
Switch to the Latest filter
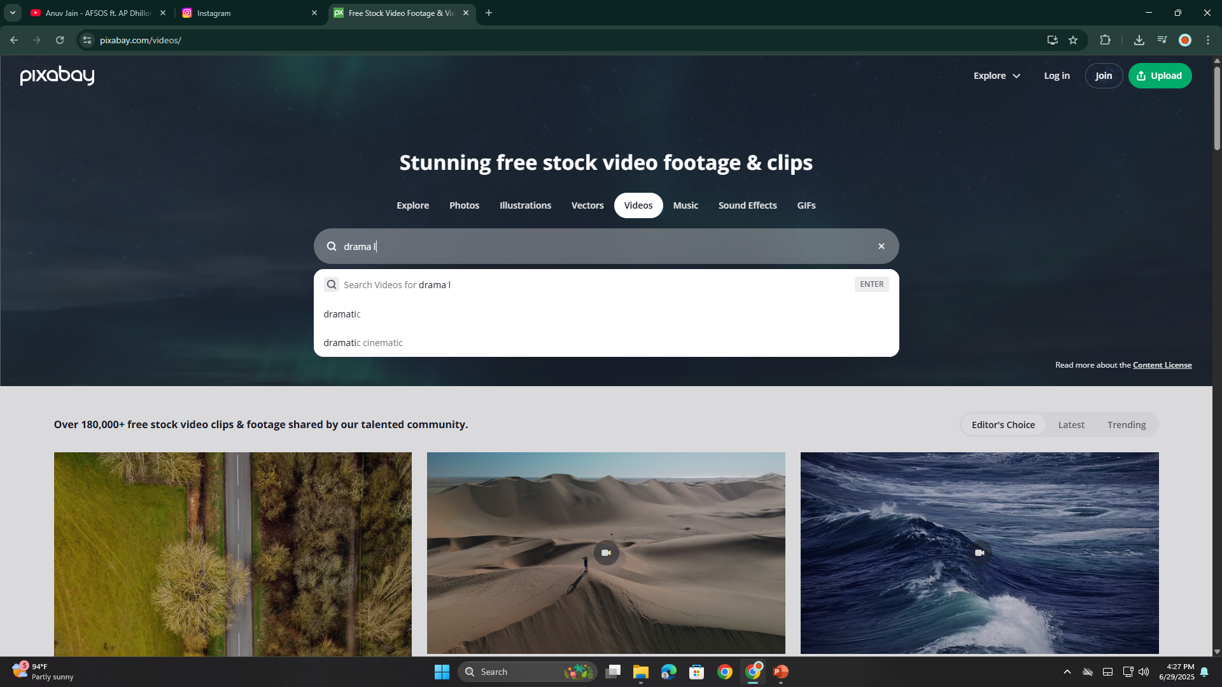coord(1071,425)
